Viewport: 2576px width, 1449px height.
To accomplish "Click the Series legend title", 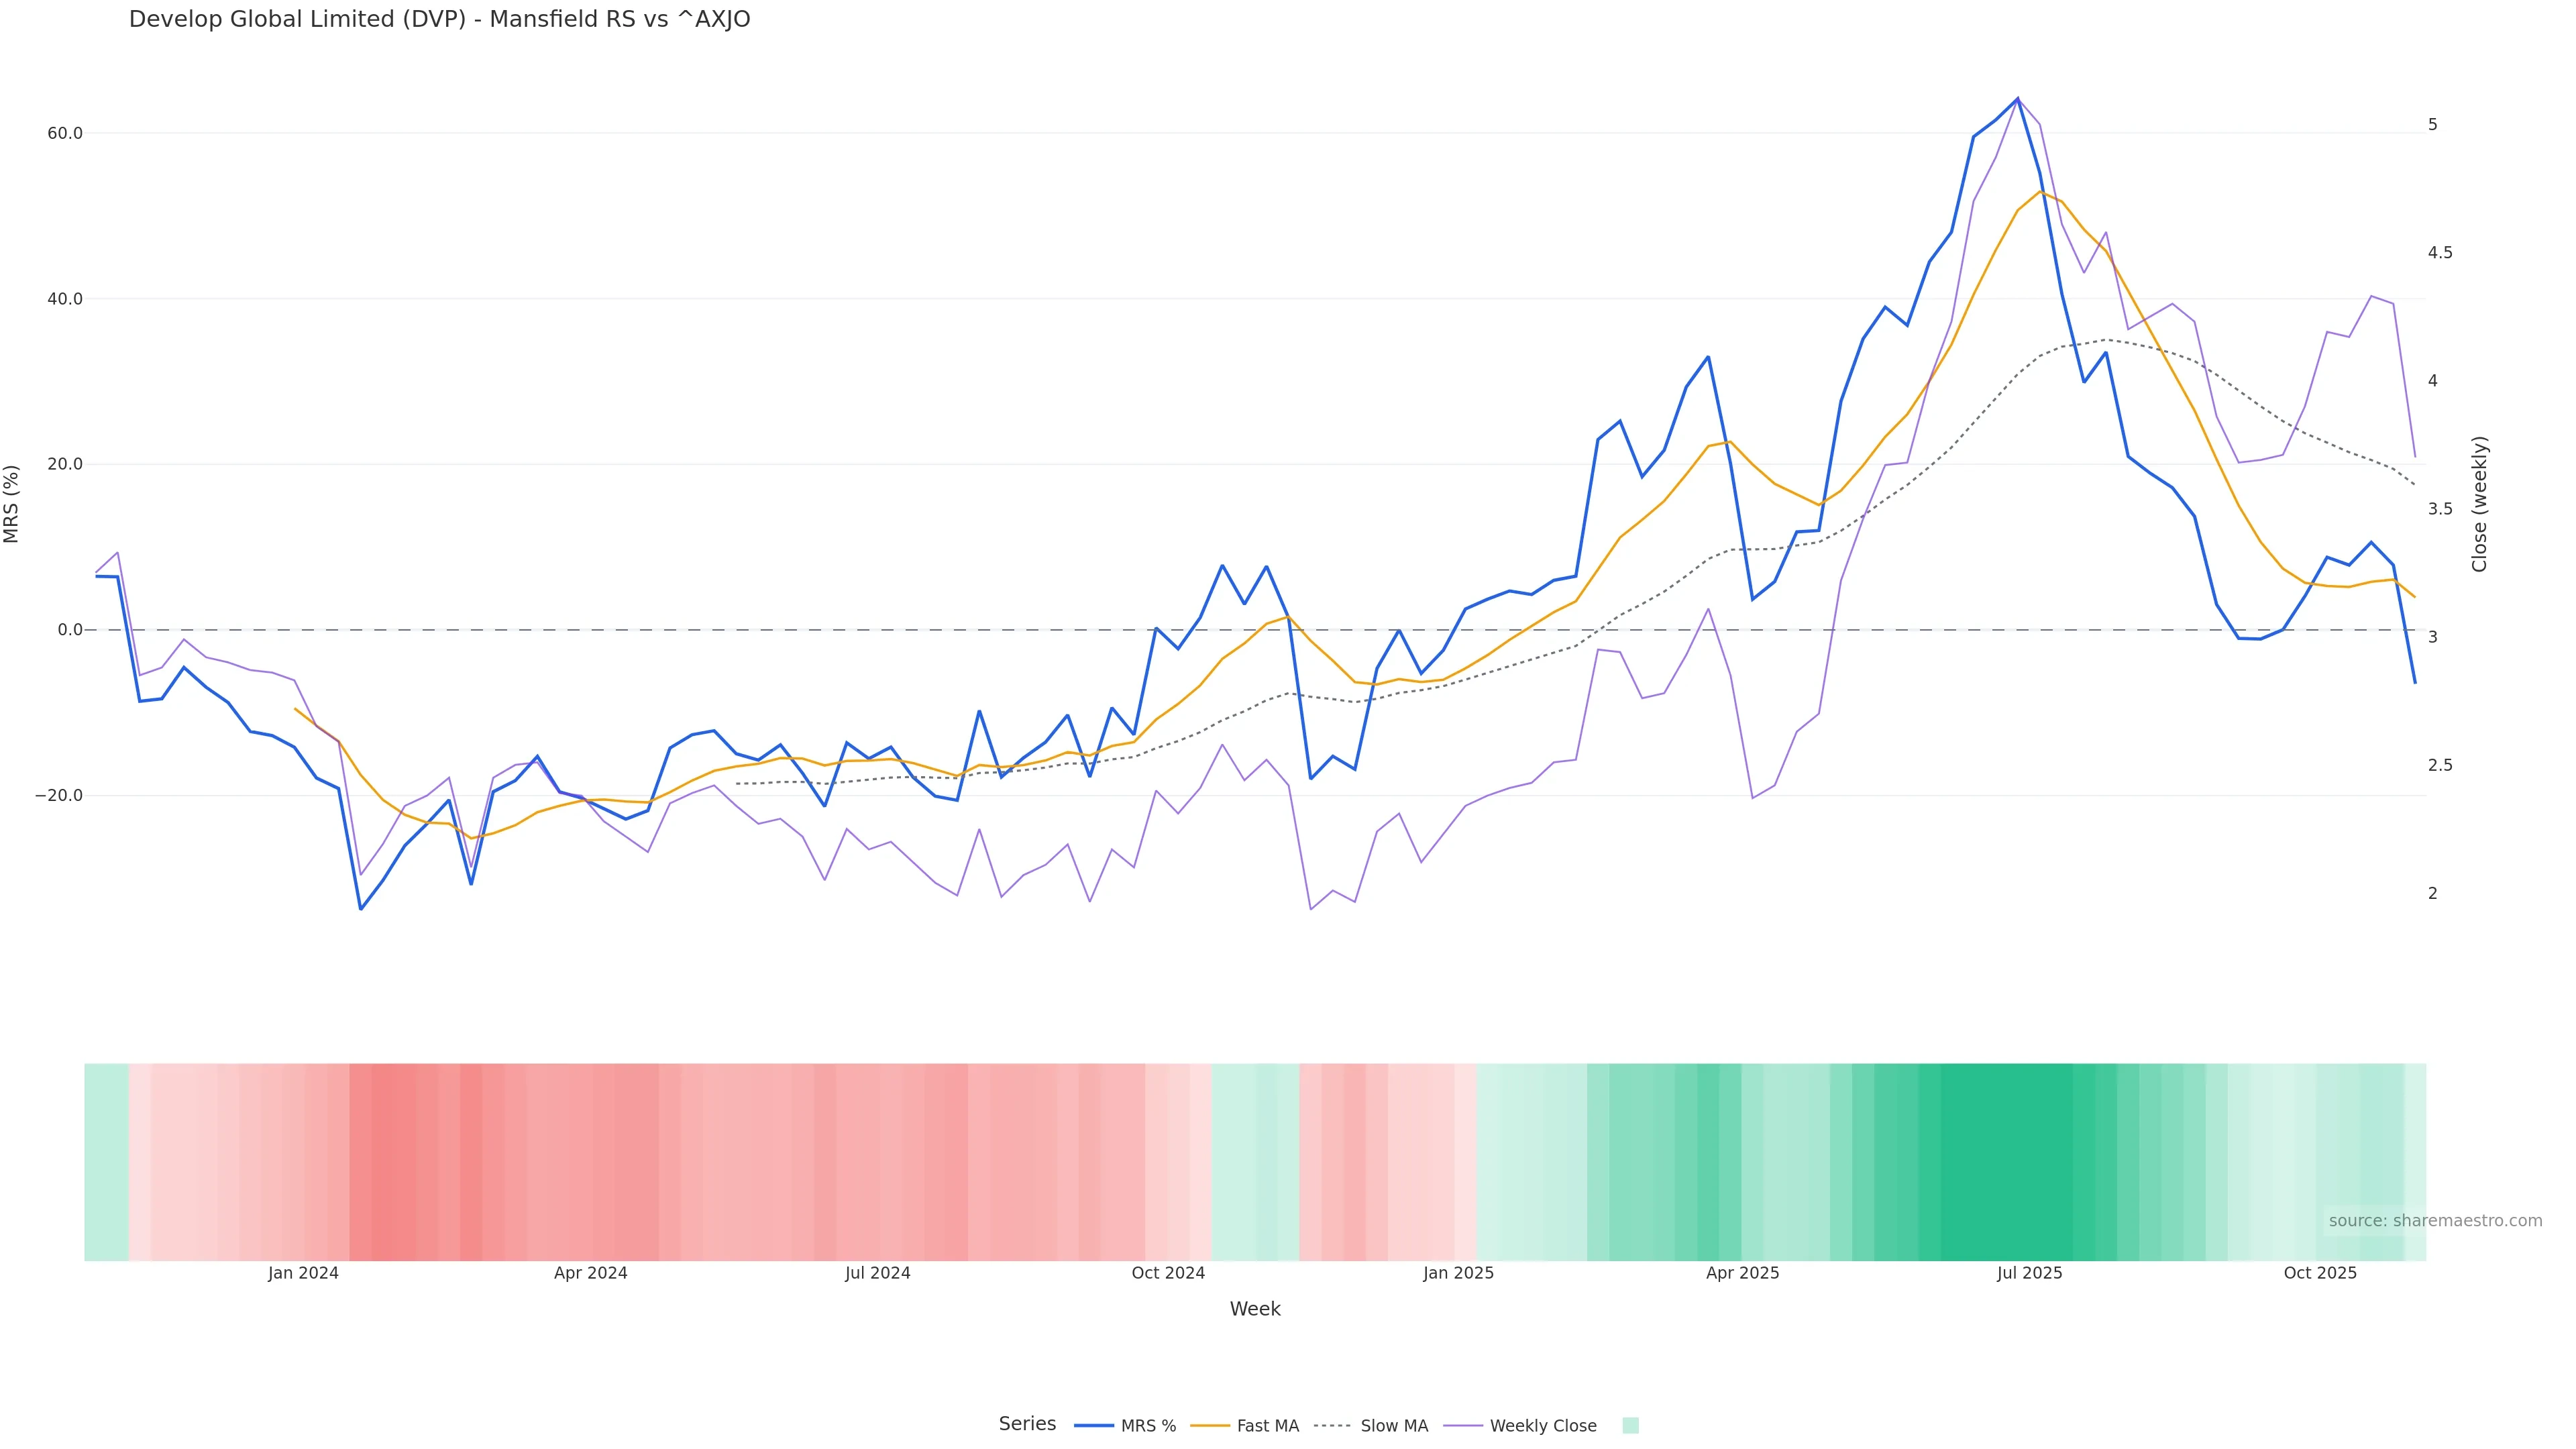I will [x=1027, y=1424].
